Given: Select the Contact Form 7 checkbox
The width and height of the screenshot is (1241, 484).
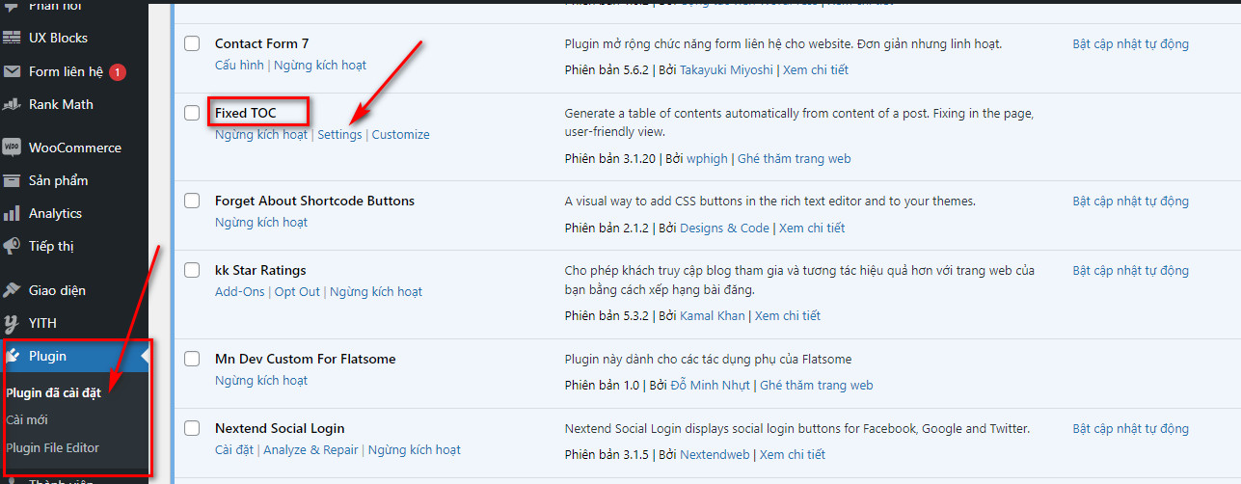Looking at the screenshot, I should [192, 43].
